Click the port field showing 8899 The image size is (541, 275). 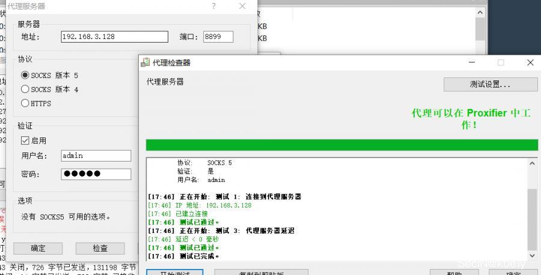tap(218, 37)
